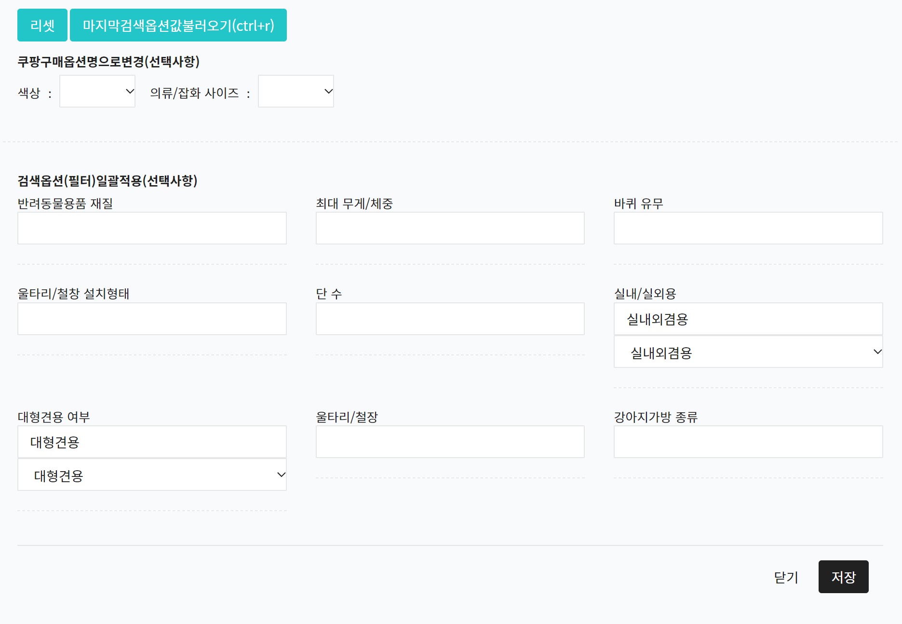This screenshot has height=624, width=902.
Task: Focus the 최대 무게/체중 input field
Action: 450,228
